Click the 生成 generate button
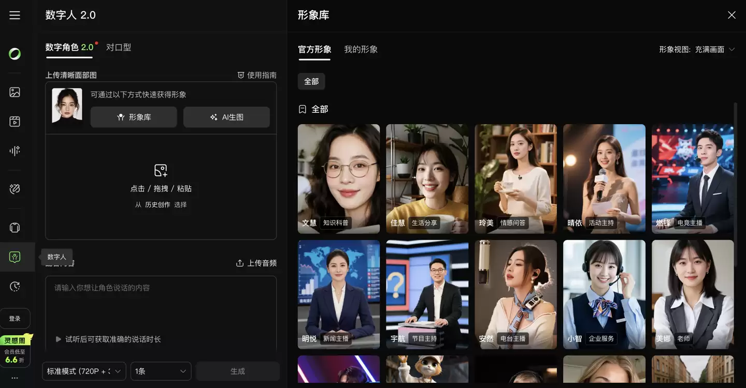 click(x=238, y=371)
